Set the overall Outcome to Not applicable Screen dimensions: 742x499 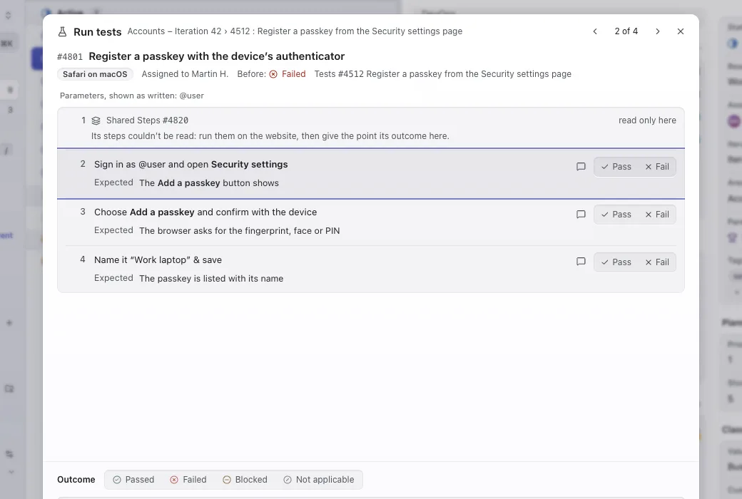(318, 480)
